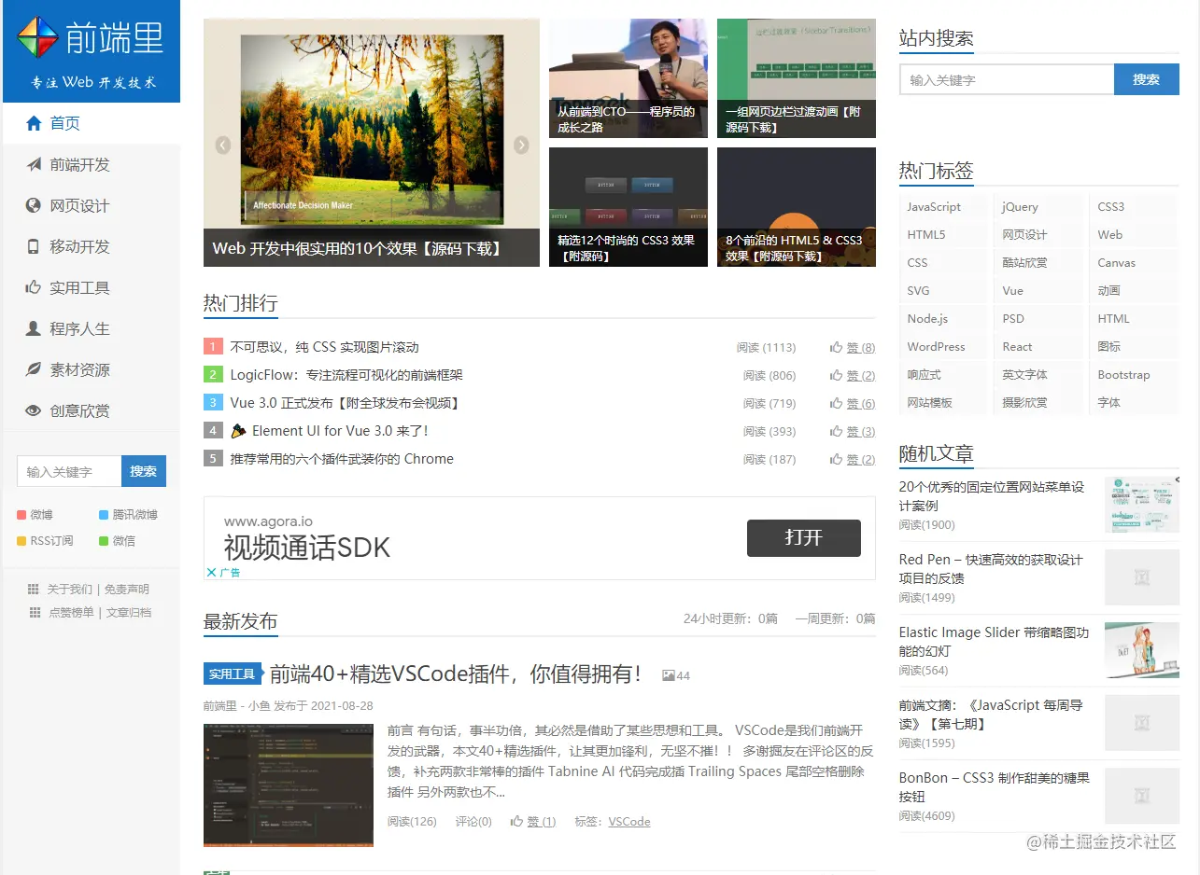The image size is (1200, 875).
Task: Open the 前端开发 menu item
Action: click(x=79, y=164)
